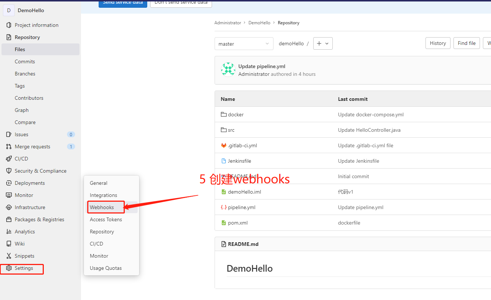Click the Settings gear icon
491x300 pixels.
9,268
